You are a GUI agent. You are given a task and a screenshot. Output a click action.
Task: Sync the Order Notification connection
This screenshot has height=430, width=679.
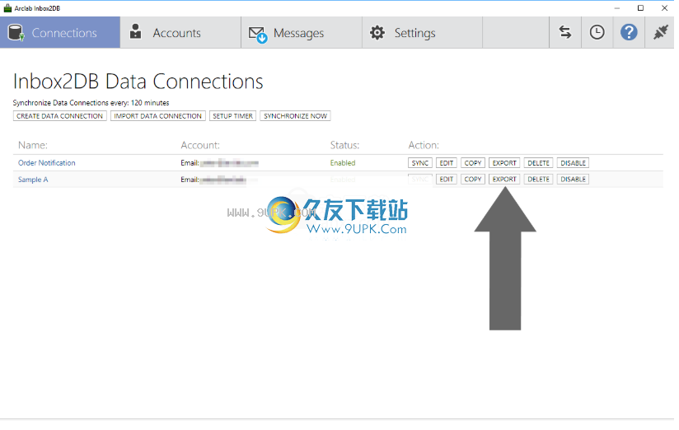click(x=420, y=163)
